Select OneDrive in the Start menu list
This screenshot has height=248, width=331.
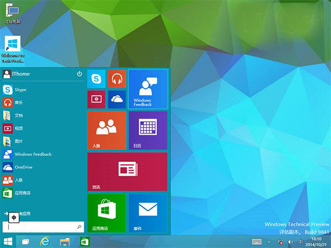pyautogui.click(x=23, y=167)
